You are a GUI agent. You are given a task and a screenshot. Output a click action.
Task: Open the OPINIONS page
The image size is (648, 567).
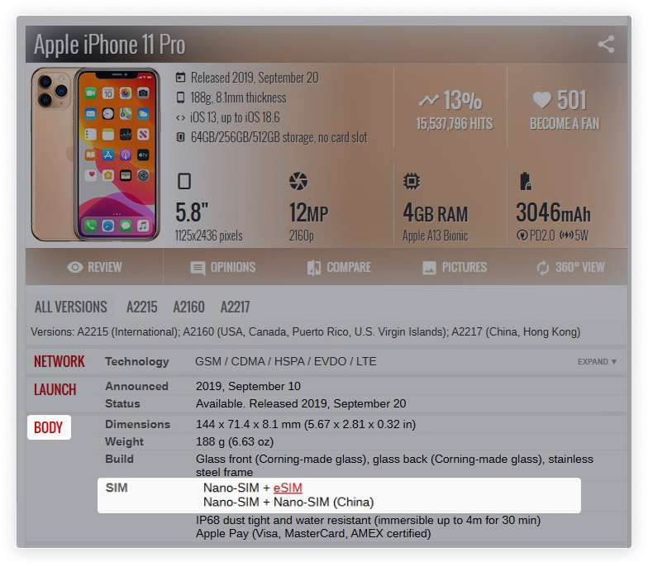[x=223, y=268]
